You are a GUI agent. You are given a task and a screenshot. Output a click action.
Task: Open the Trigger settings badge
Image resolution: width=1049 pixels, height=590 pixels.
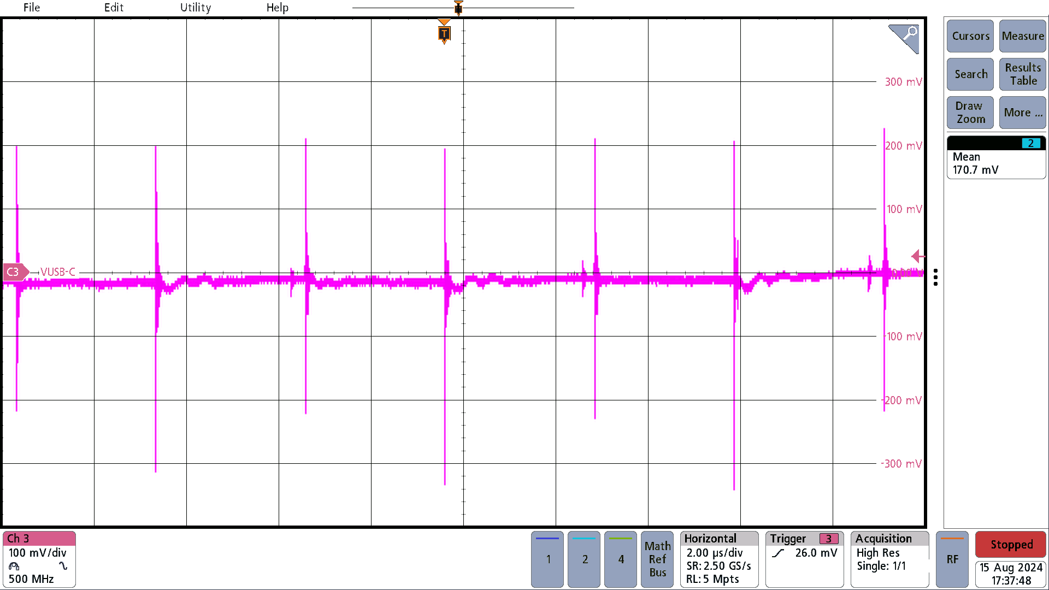tap(804, 559)
